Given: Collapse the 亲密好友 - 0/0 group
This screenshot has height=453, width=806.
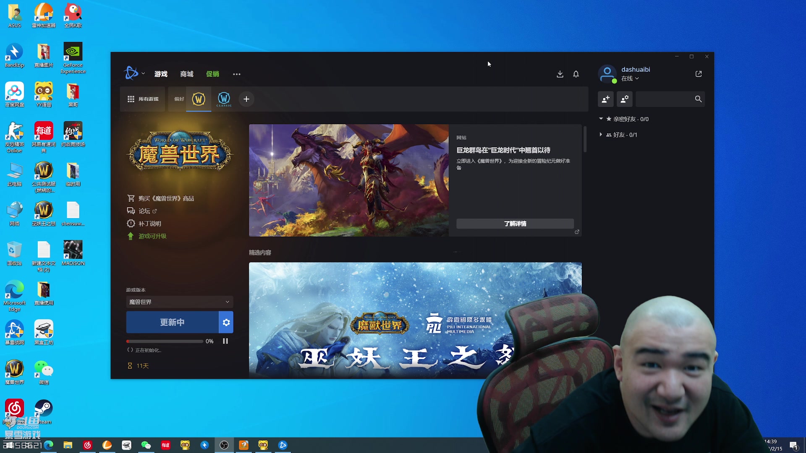Looking at the screenshot, I should [601, 119].
